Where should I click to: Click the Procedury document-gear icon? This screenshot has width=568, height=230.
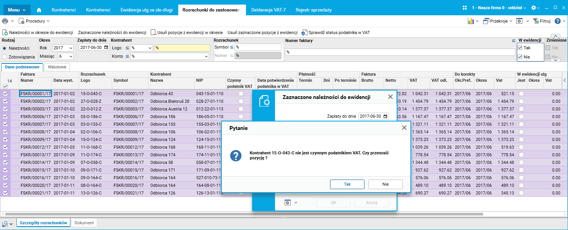[22, 21]
